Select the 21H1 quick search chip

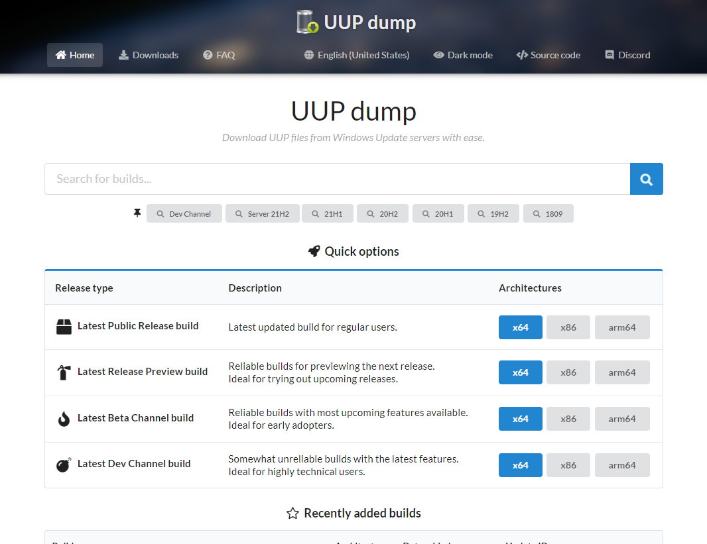[x=328, y=213]
